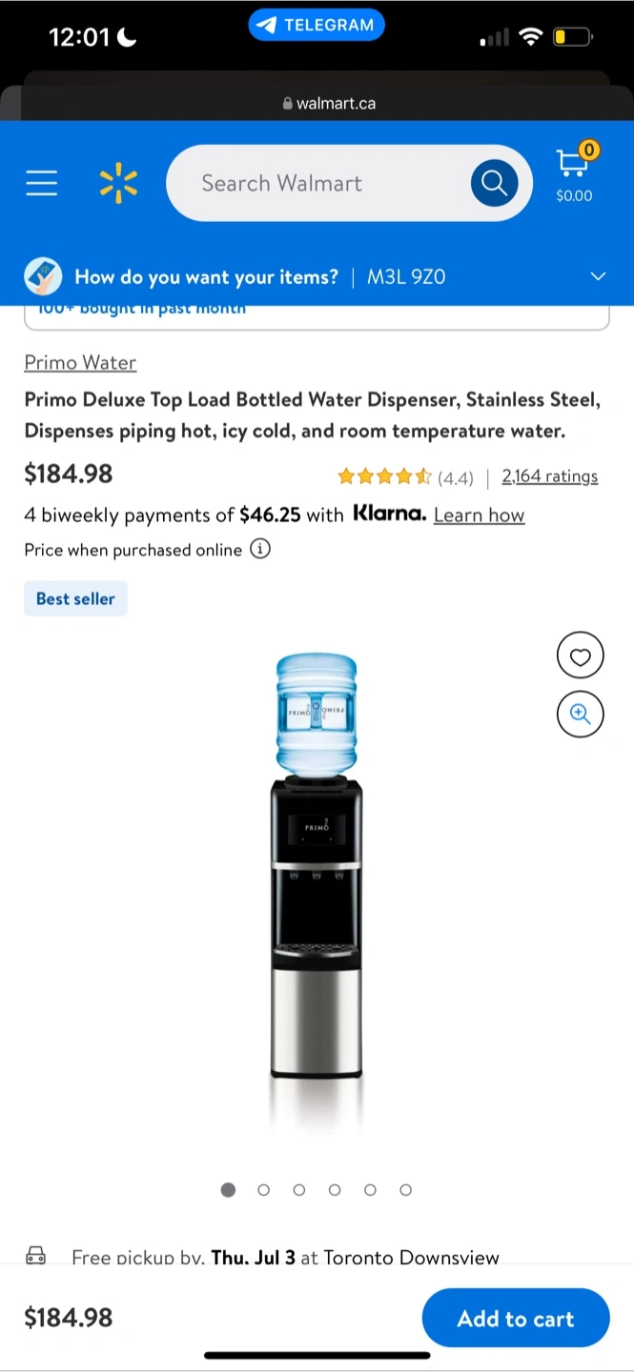Screen dimensions: 634x1372
Task: Select the last image carousel dot
Action: (406, 1189)
